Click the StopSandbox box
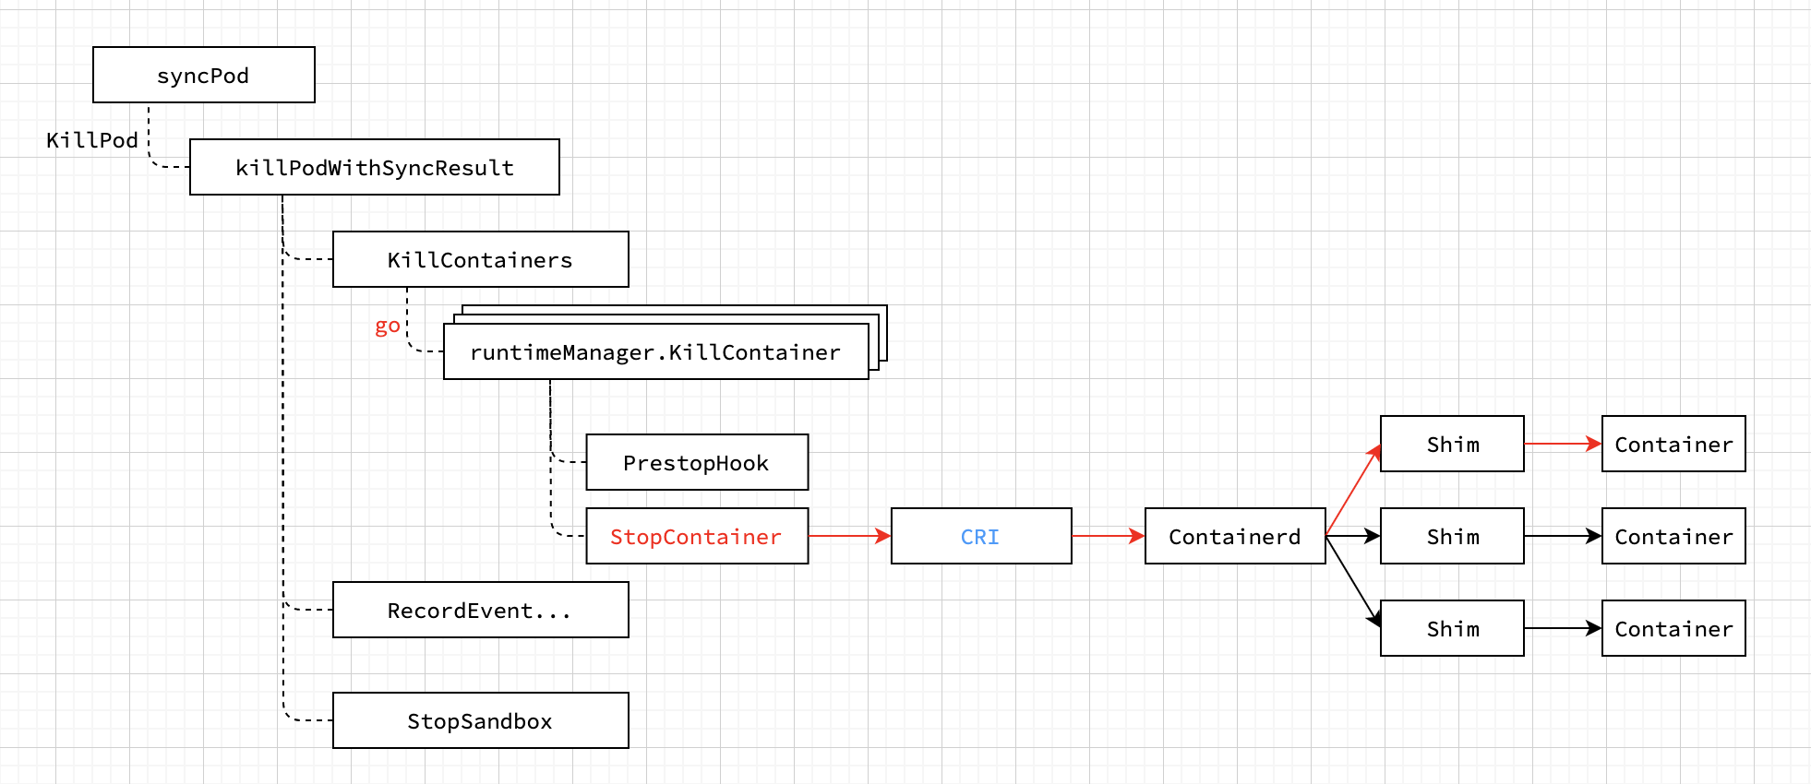Screen dimensions: 1811x784 (480, 720)
